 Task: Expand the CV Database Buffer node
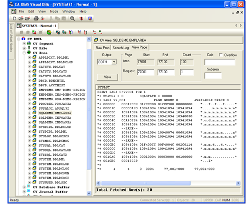pyautogui.click(x=24, y=187)
